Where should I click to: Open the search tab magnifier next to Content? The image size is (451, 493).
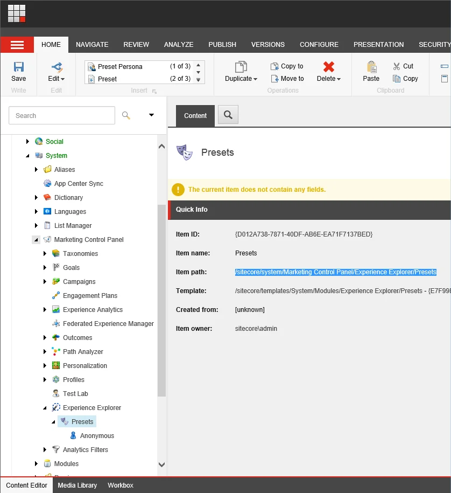pos(228,115)
